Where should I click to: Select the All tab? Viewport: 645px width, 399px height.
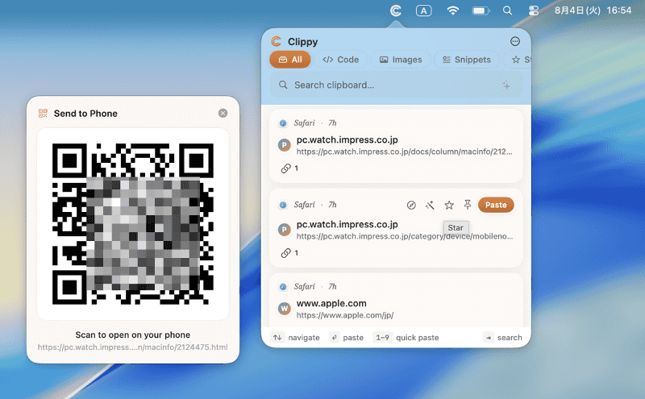pos(290,60)
